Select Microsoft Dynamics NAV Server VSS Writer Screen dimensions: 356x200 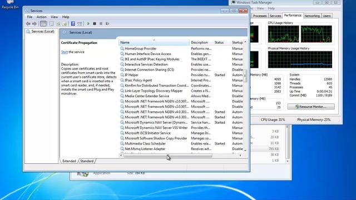[x=156, y=128]
